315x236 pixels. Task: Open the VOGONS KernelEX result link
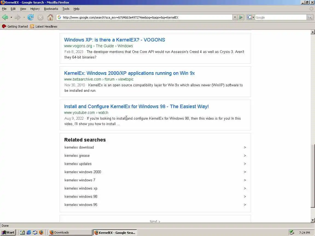click(115, 40)
